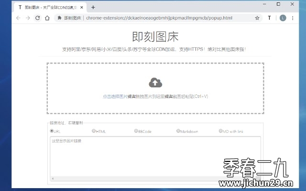This screenshot has height=191, width=306.
Task: Maximize the Chrome window
Action: click(x=278, y=4)
